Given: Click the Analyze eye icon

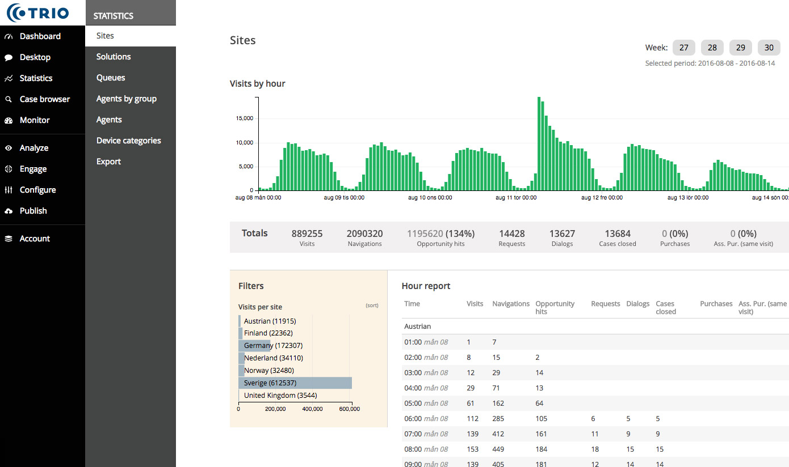Looking at the screenshot, I should coord(9,148).
